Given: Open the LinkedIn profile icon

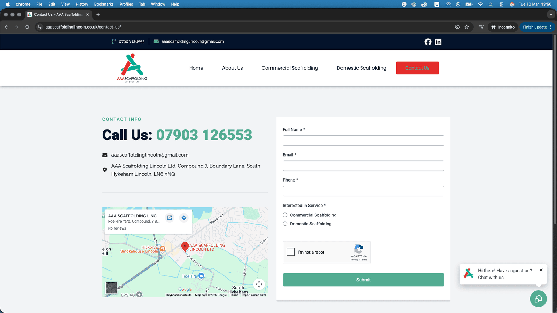Looking at the screenshot, I should [x=438, y=42].
